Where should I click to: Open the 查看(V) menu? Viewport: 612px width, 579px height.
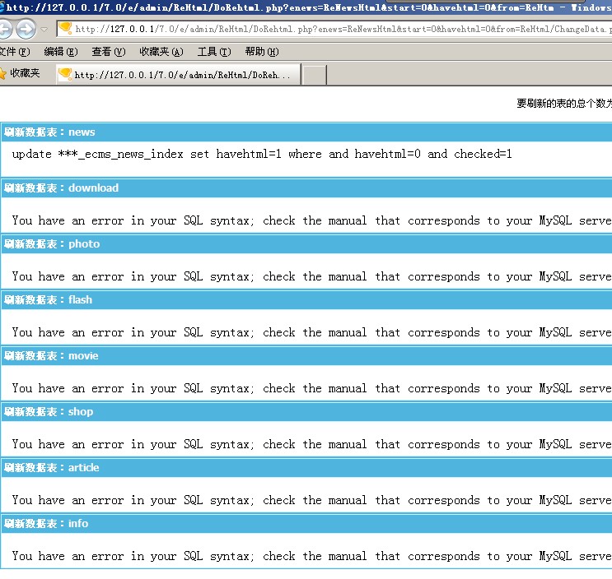[109, 52]
